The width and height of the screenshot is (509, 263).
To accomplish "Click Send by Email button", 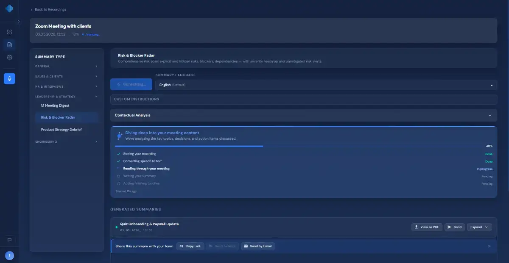I will click(258, 246).
